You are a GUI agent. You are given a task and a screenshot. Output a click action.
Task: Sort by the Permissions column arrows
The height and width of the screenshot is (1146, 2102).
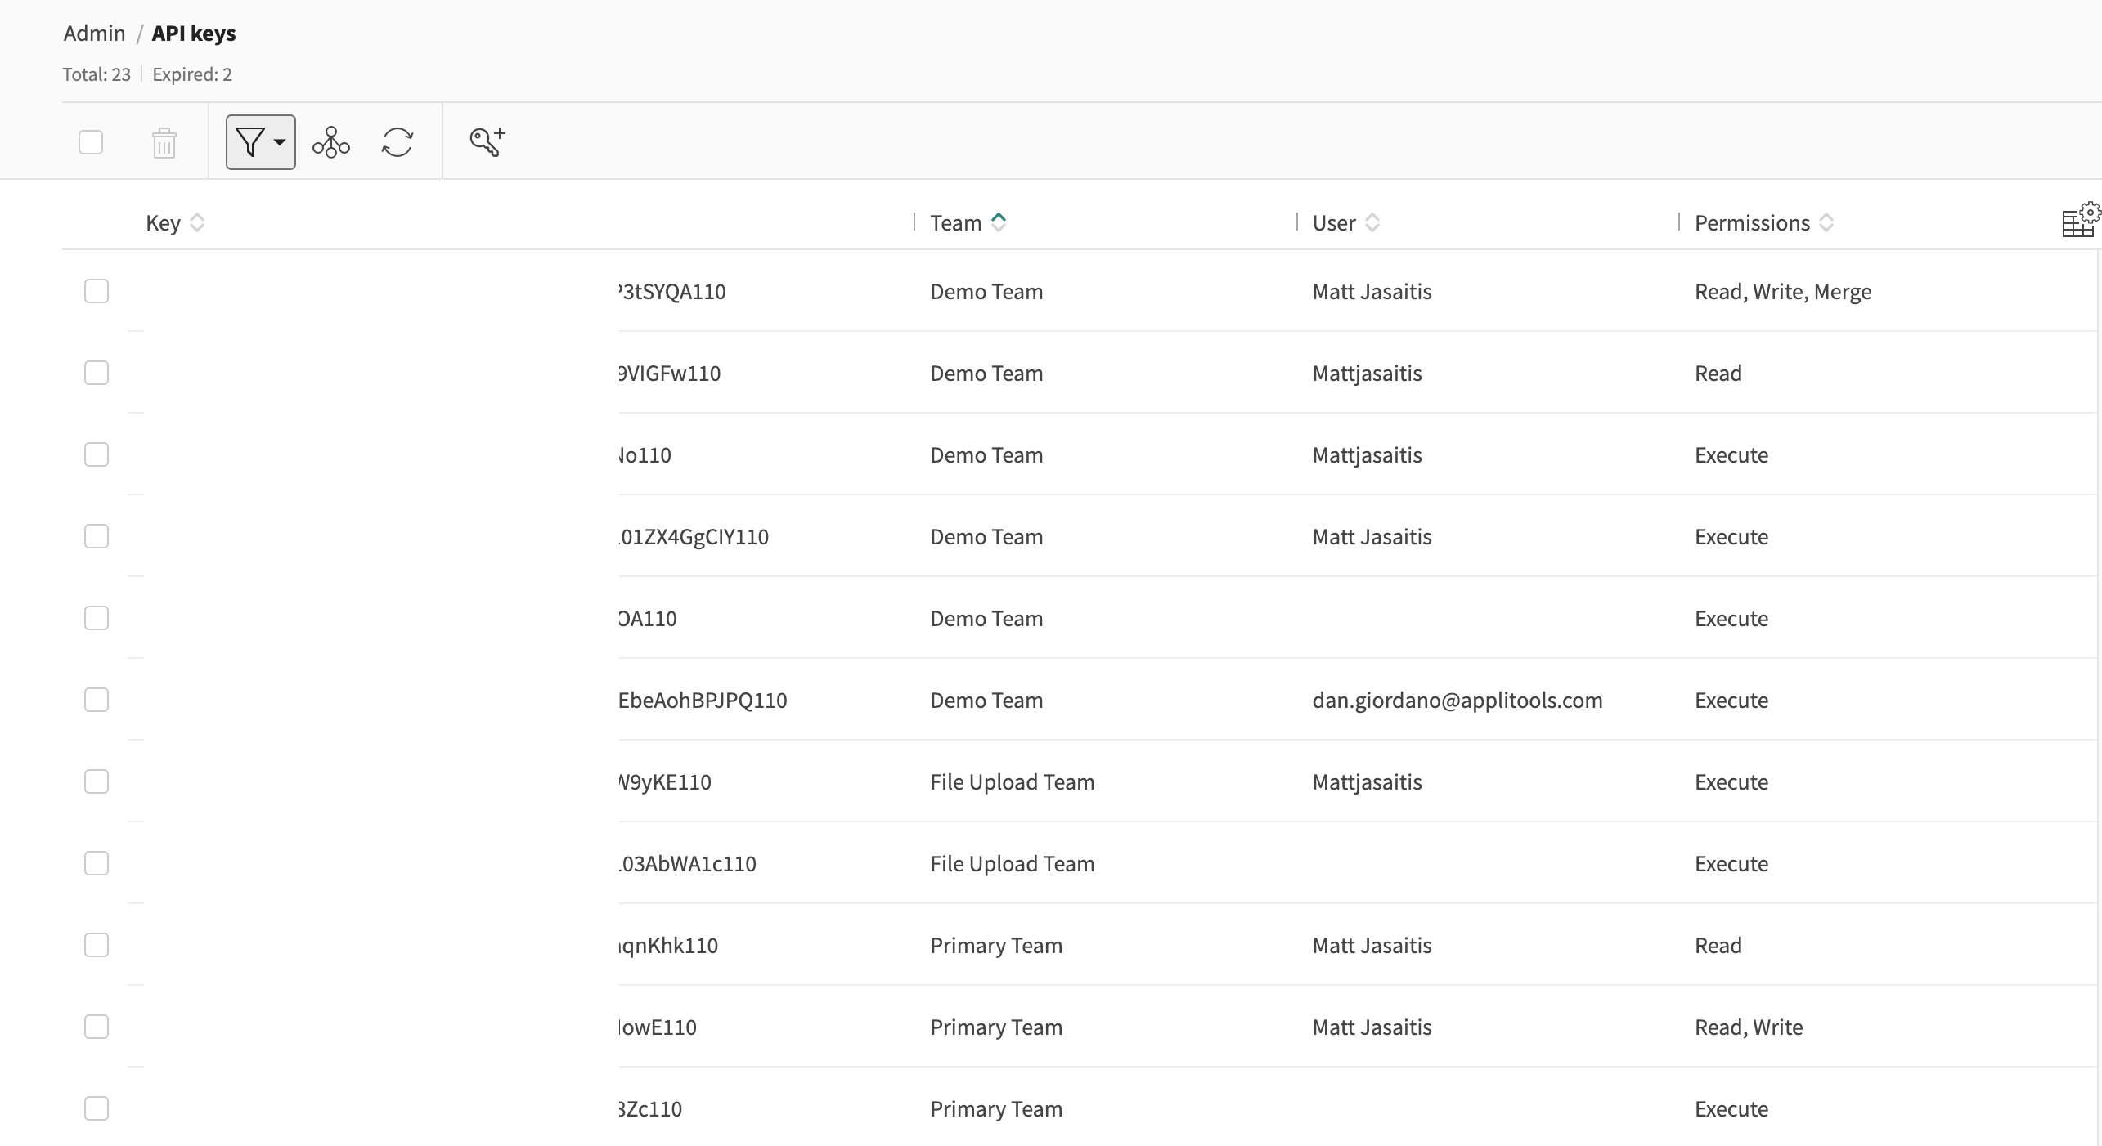click(1826, 222)
